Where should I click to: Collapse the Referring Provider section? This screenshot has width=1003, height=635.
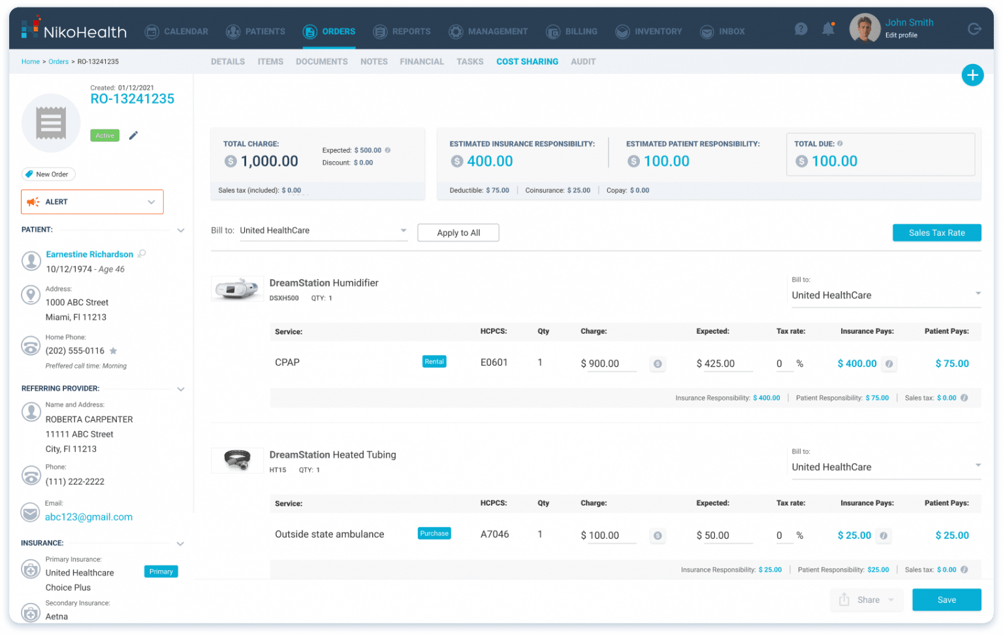(x=181, y=389)
